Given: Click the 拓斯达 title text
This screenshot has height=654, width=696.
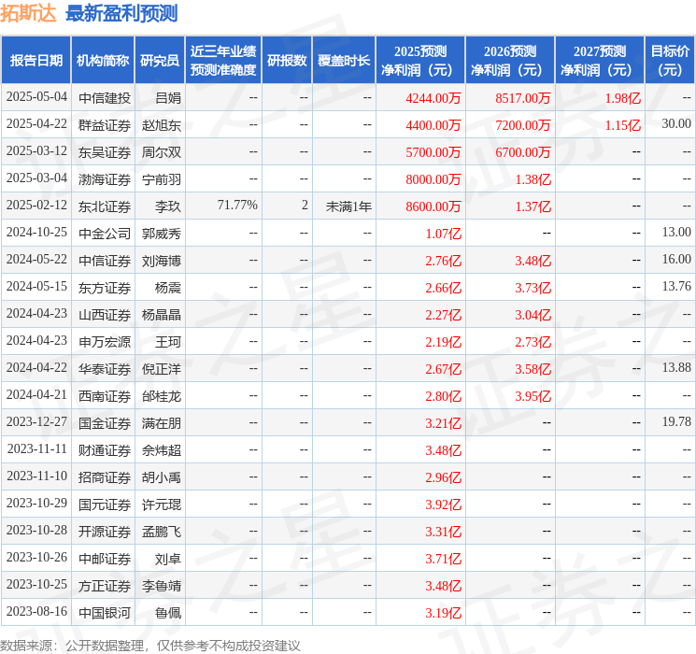Looking at the screenshot, I should click(28, 13).
